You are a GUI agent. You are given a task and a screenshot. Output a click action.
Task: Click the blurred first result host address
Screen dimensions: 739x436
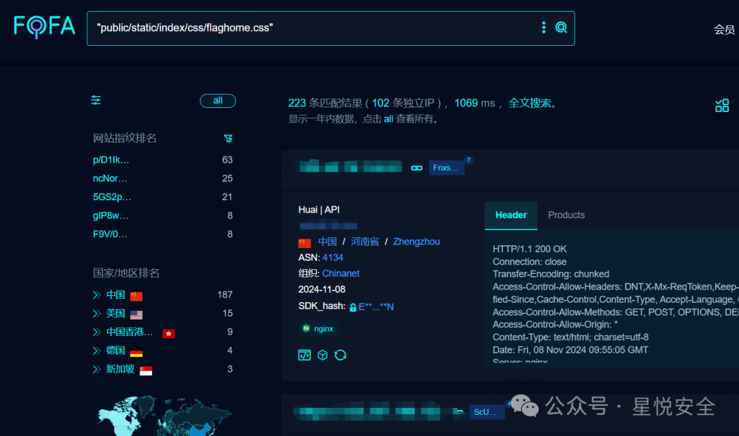coord(350,167)
